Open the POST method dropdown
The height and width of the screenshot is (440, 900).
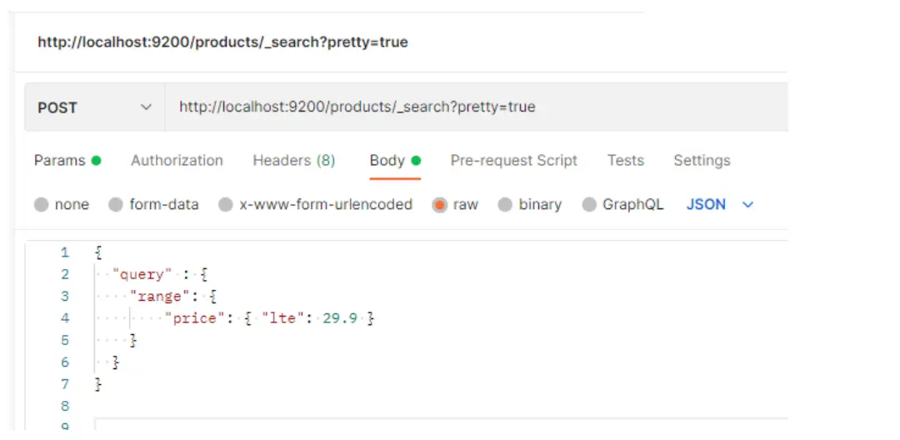coord(95,107)
